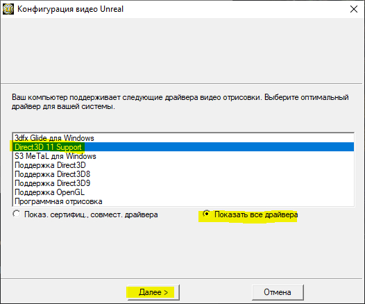
Task: Select Программная отрисовка software renderer
Action: pos(183,201)
